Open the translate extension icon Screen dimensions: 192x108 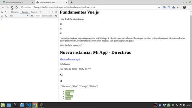164,7
